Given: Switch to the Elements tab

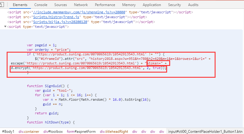Looking at the screenshot, I should [x=20, y=5].
